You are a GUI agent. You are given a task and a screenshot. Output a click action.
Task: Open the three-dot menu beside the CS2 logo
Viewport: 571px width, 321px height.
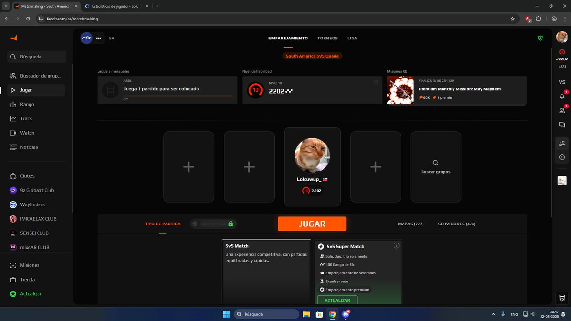coord(98,38)
